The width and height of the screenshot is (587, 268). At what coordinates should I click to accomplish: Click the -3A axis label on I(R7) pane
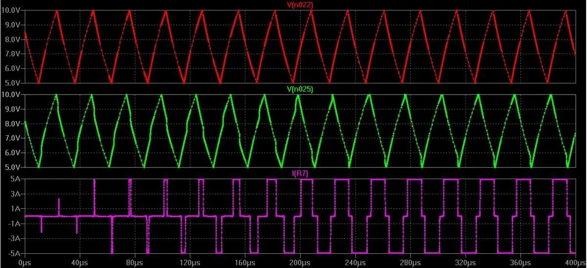point(15,239)
